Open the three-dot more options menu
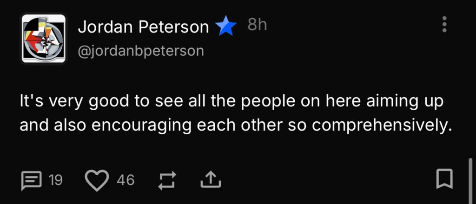Image resolution: width=476 pixels, height=204 pixels. click(x=444, y=24)
